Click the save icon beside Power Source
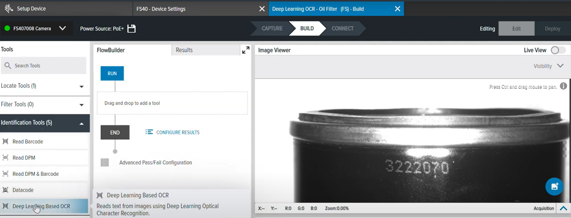This screenshot has height=218, width=571. pyautogui.click(x=131, y=29)
